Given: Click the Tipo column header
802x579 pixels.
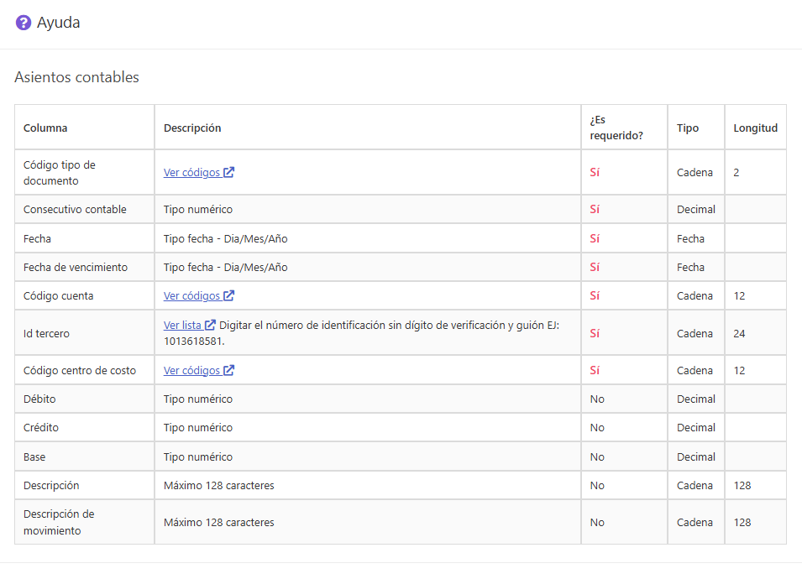Looking at the screenshot, I should pyautogui.click(x=688, y=128).
